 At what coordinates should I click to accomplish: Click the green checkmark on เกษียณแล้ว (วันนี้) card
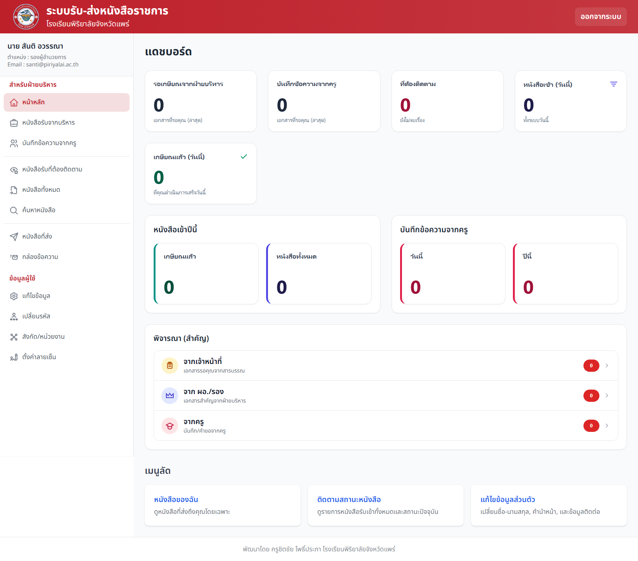(x=244, y=157)
